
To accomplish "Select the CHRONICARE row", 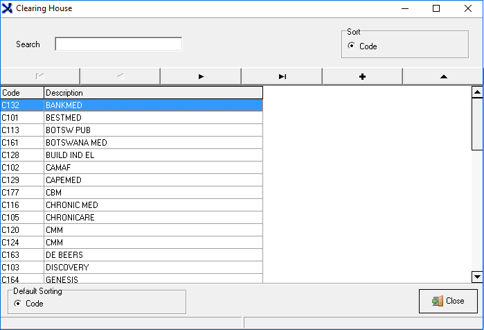I will pos(132,217).
